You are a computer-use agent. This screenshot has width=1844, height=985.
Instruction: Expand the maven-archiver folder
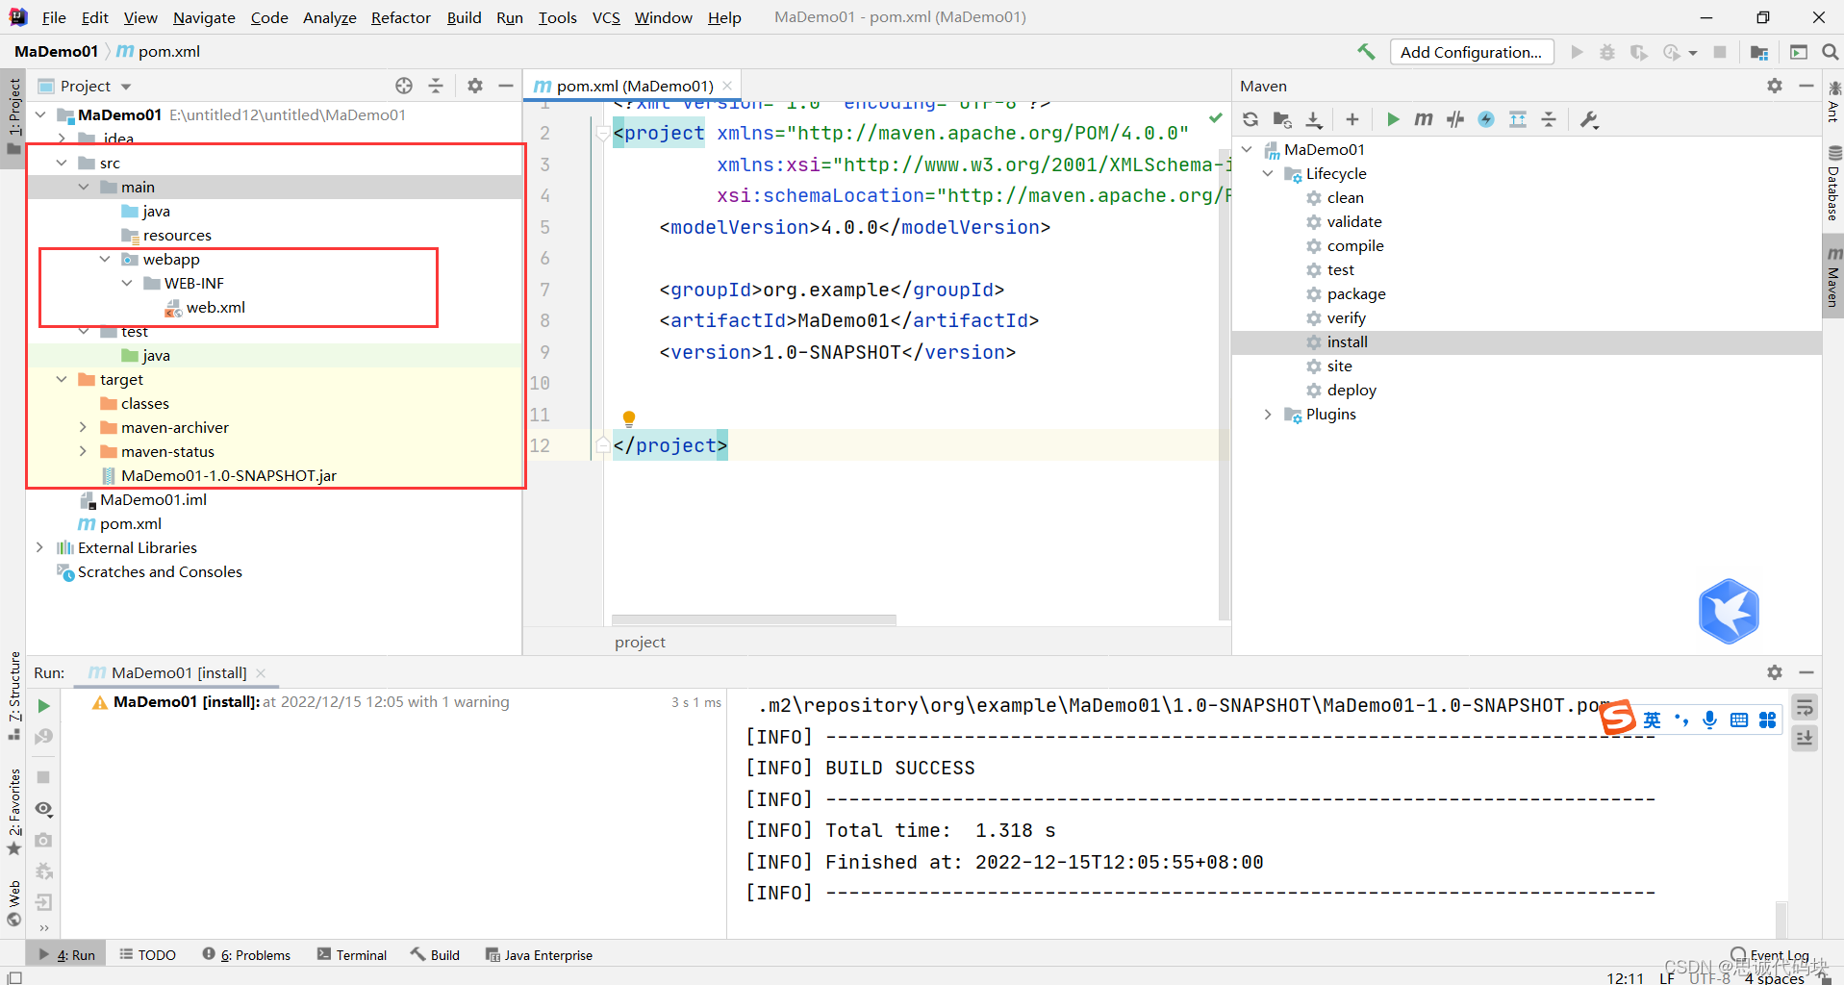click(83, 427)
